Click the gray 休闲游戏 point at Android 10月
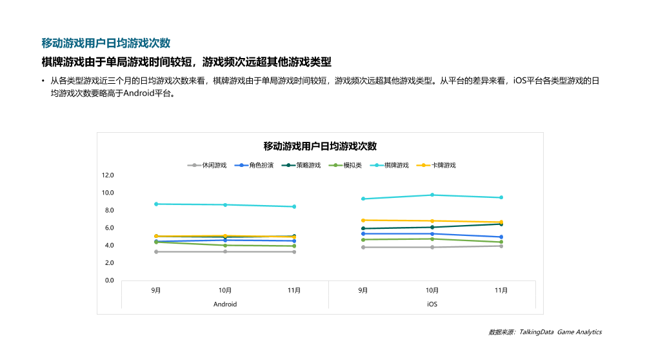This screenshot has width=645, height=363. point(225,251)
